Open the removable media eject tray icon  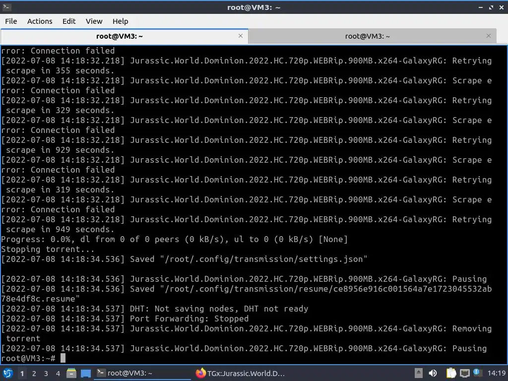coord(419,373)
